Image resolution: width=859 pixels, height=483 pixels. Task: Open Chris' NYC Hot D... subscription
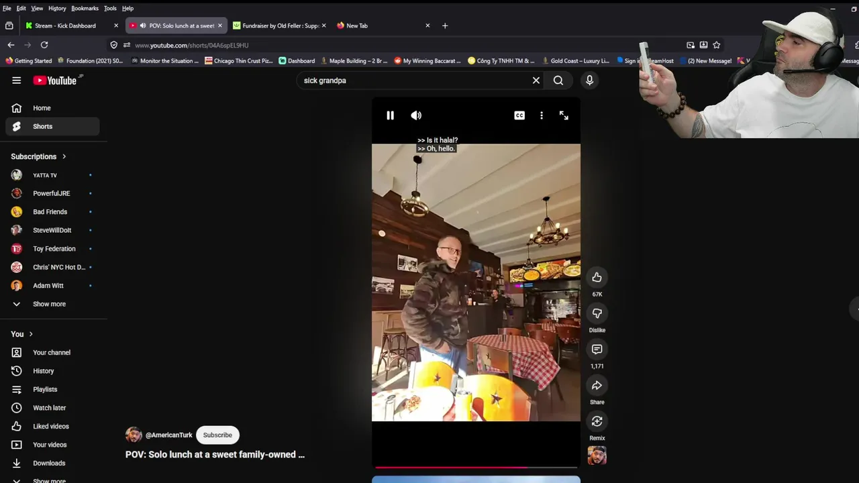(x=52, y=267)
